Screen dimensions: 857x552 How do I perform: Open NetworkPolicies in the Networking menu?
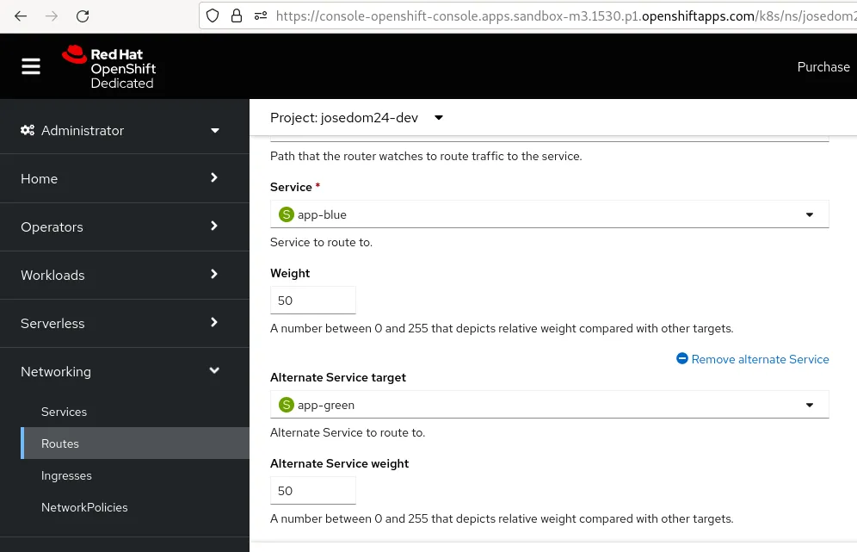tap(84, 507)
